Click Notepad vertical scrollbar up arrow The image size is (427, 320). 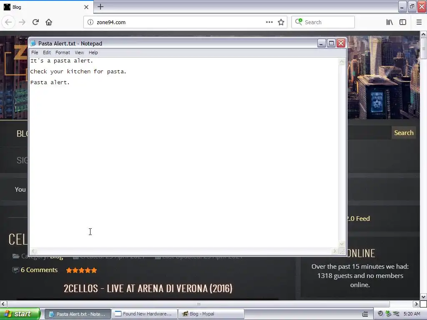(342, 62)
